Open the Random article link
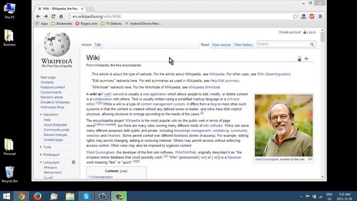Screen dimensions: 357x201 (51, 97)
